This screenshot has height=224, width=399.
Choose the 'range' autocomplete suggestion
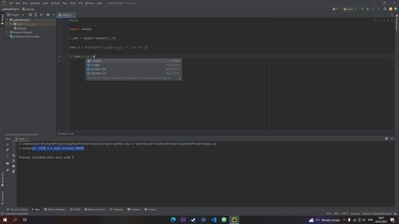tap(133, 65)
